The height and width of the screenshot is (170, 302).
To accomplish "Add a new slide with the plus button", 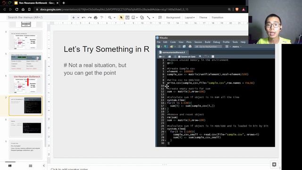I will 74,17.
